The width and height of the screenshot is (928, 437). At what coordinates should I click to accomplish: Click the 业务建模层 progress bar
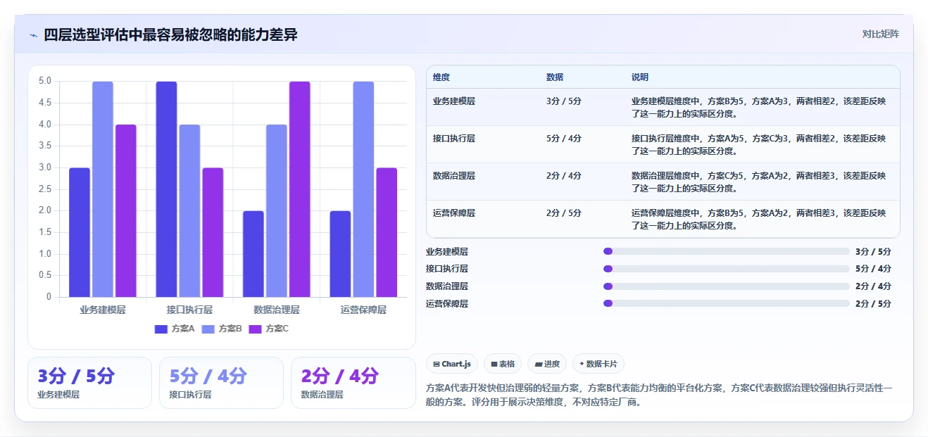point(727,251)
